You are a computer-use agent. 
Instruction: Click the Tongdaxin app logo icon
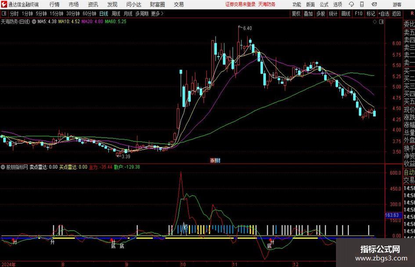click(4, 4)
